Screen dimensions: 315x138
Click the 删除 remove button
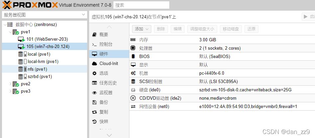click(x=161, y=29)
